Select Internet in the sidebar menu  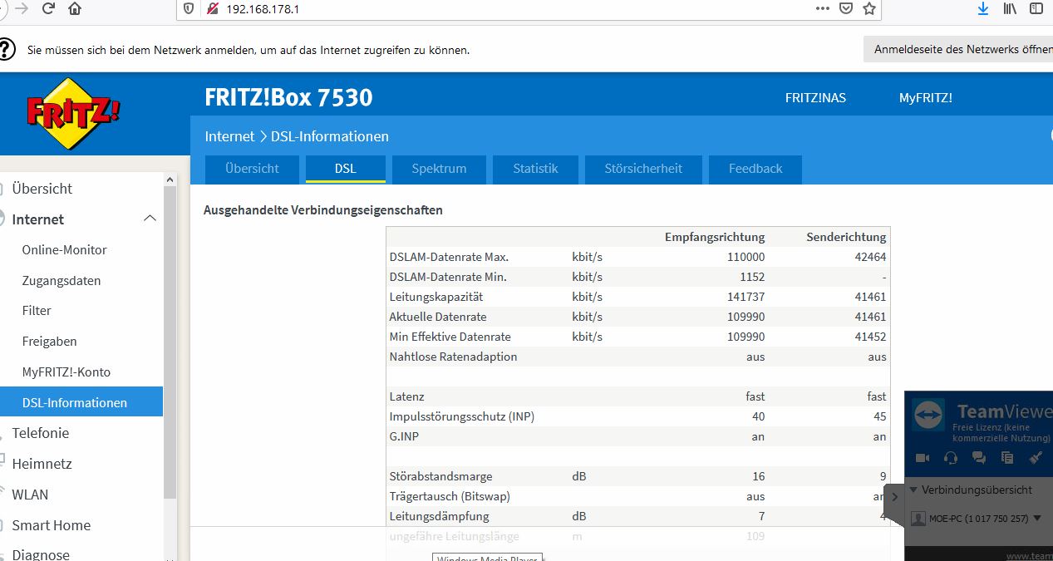pos(37,219)
